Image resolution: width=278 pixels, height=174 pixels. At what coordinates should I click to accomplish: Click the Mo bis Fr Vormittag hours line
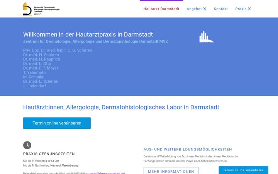pyautogui.click(x=41, y=161)
